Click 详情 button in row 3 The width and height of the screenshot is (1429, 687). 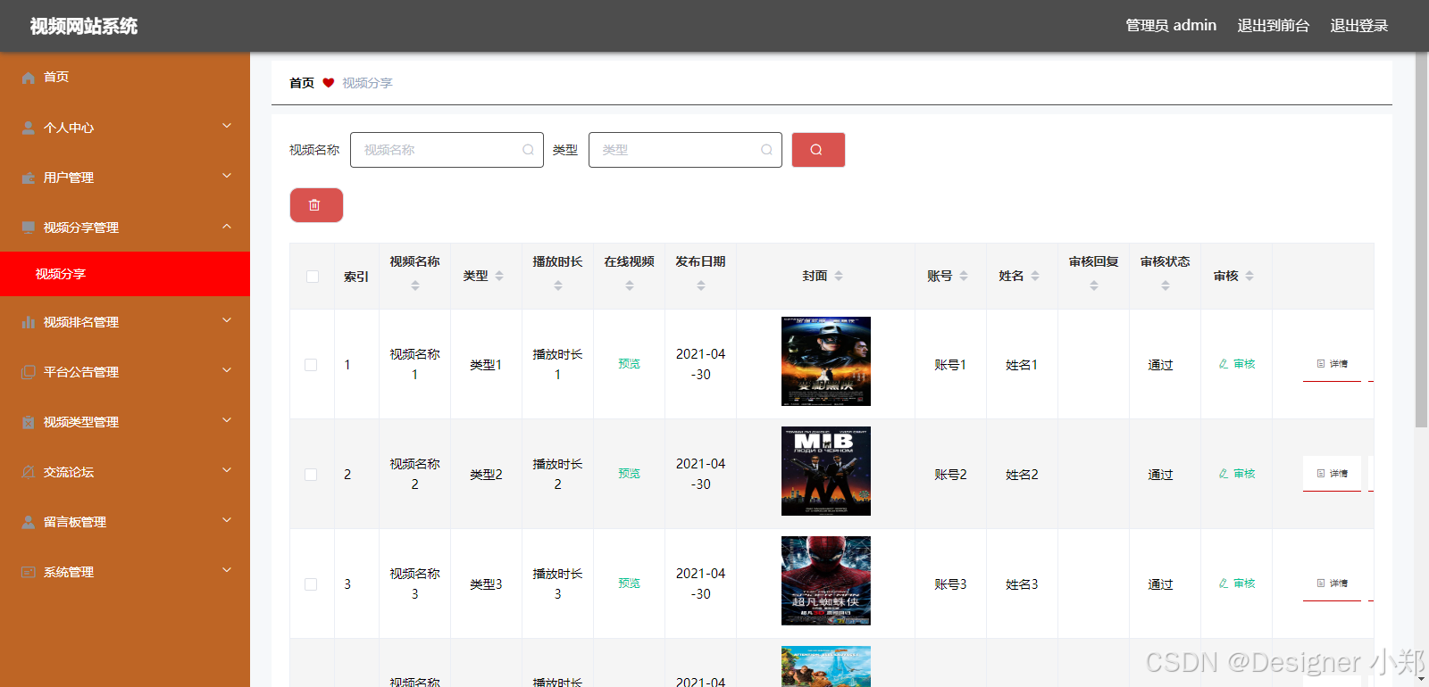1332,584
